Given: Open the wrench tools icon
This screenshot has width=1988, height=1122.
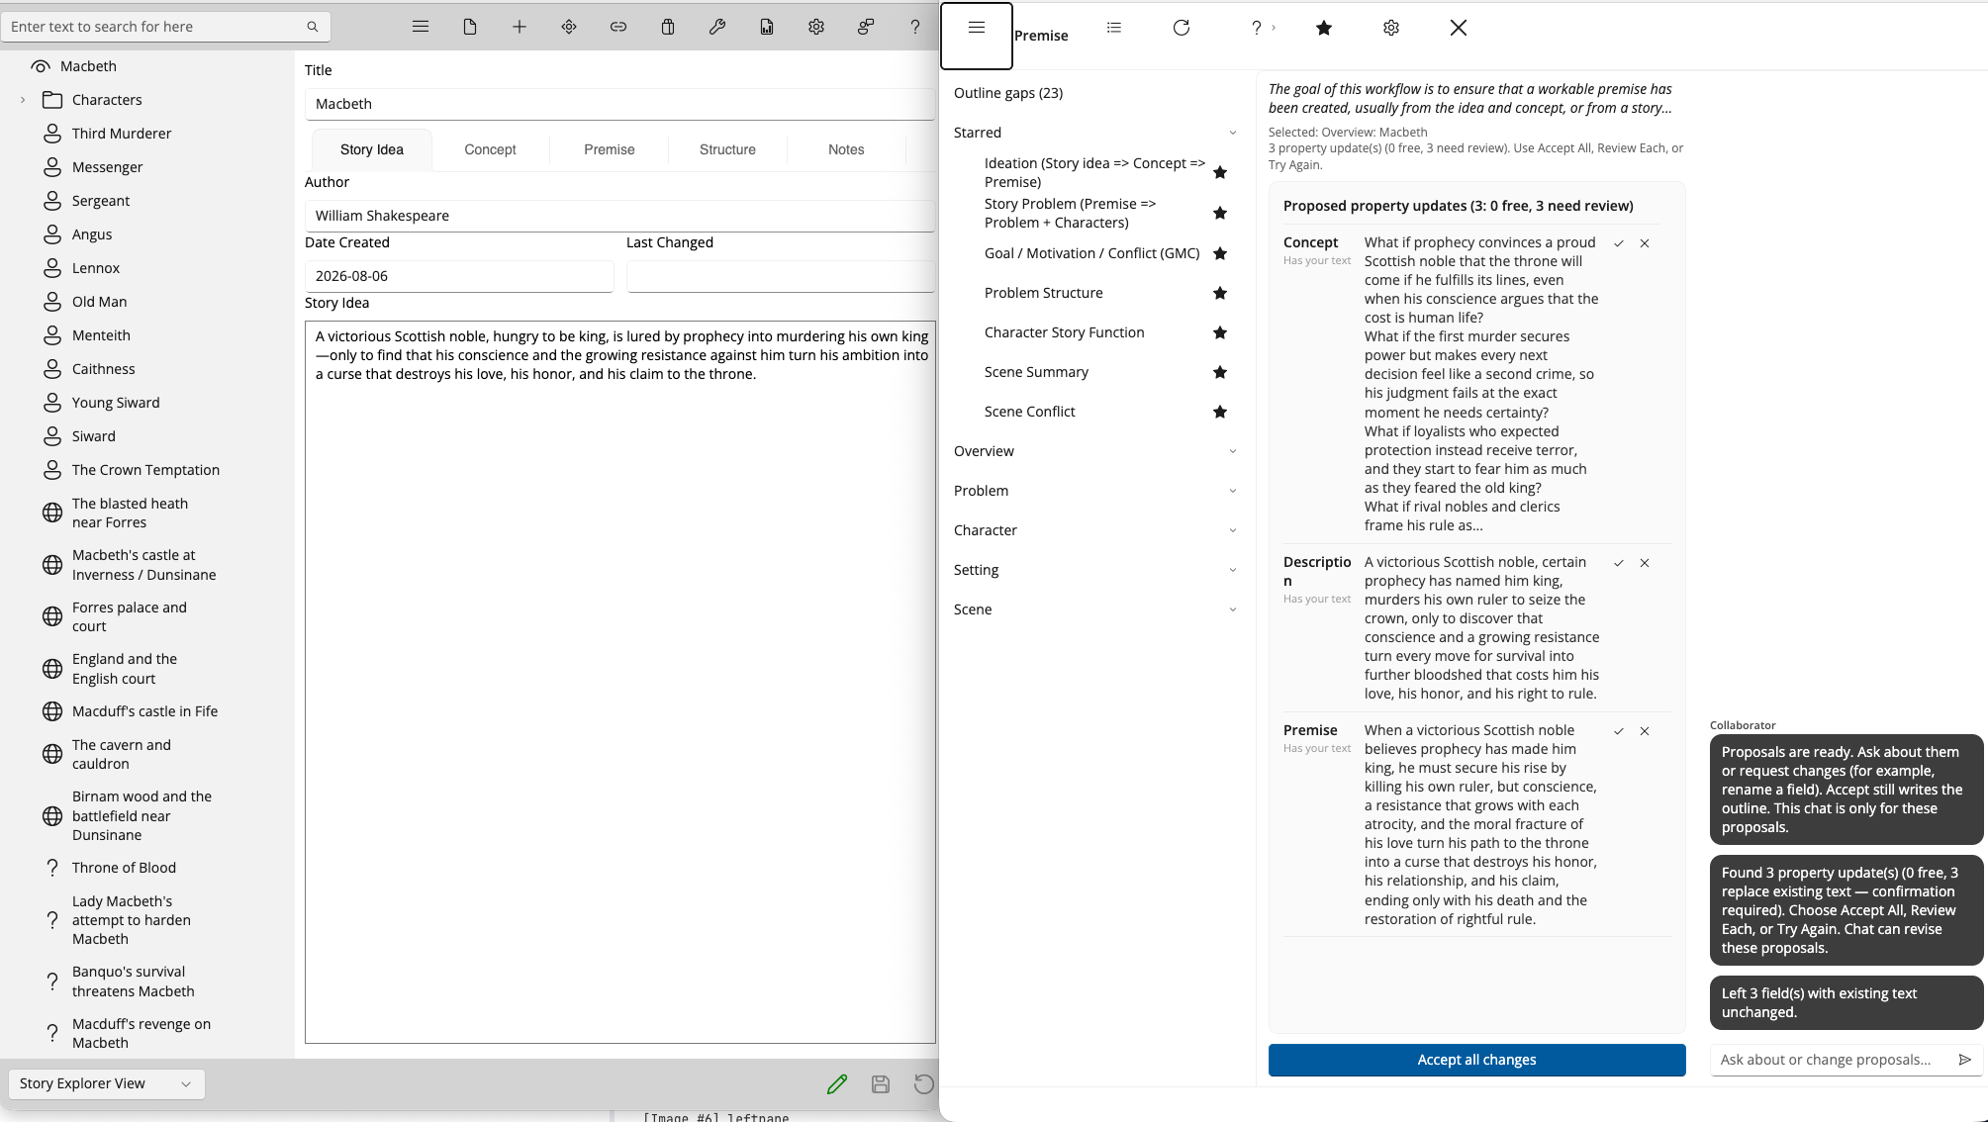Looking at the screenshot, I should click(717, 27).
